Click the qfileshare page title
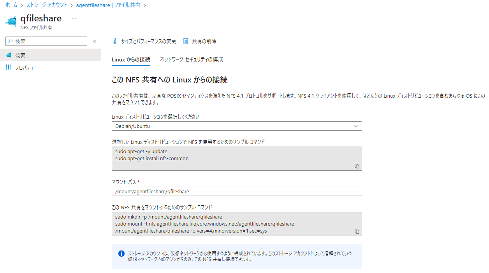The image size is (489, 273). [x=41, y=18]
